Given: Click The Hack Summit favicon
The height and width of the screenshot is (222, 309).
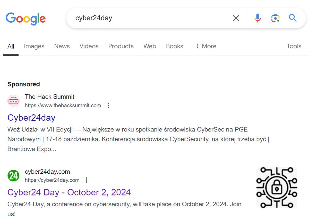Looking at the screenshot, I should [13, 101].
